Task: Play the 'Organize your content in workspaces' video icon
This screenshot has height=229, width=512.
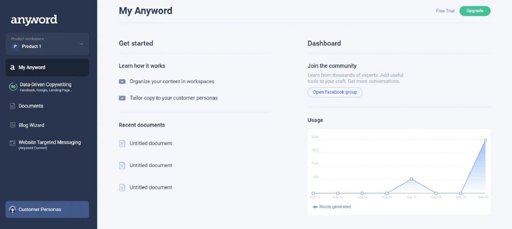Action: click(122, 81)
